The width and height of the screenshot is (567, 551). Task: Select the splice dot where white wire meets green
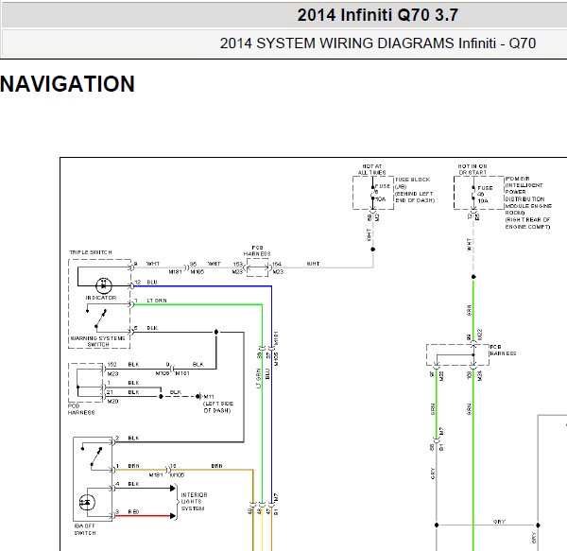(473, 277)
